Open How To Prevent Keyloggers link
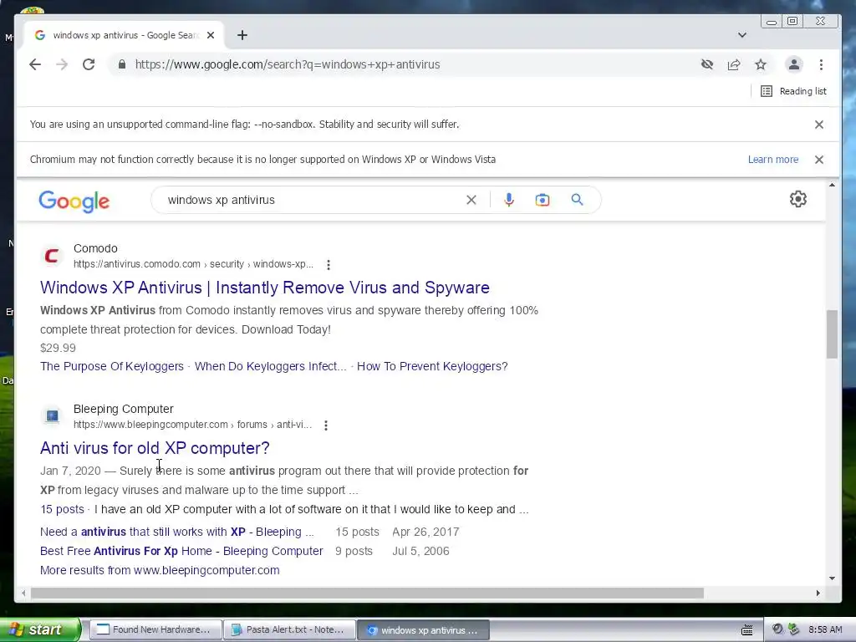The height and width of the screenshot is (642, 856). [432, 366]
